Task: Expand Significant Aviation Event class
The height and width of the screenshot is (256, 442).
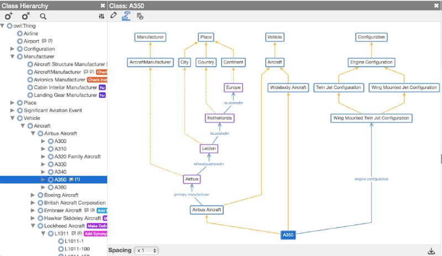Action: pyautogui.click(x=12, y=110)
